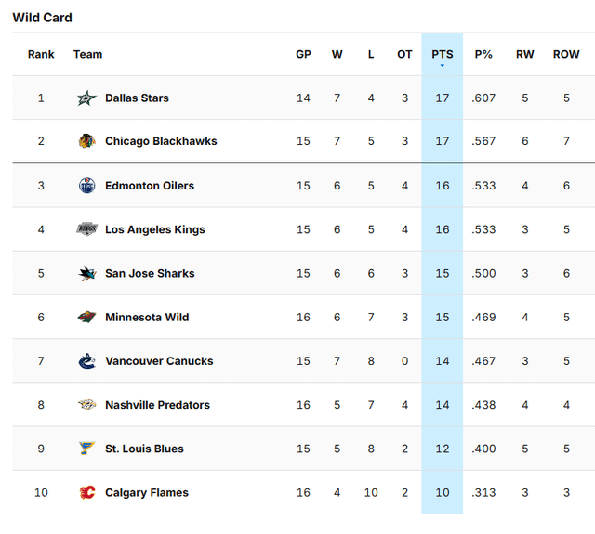
Task: Click the Calgary Flames logo icon
Action: [87, 492]
